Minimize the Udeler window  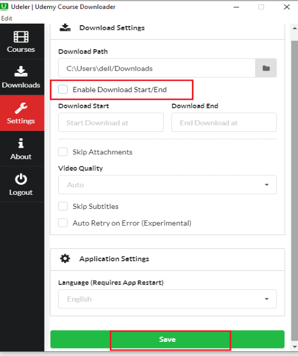236,7
